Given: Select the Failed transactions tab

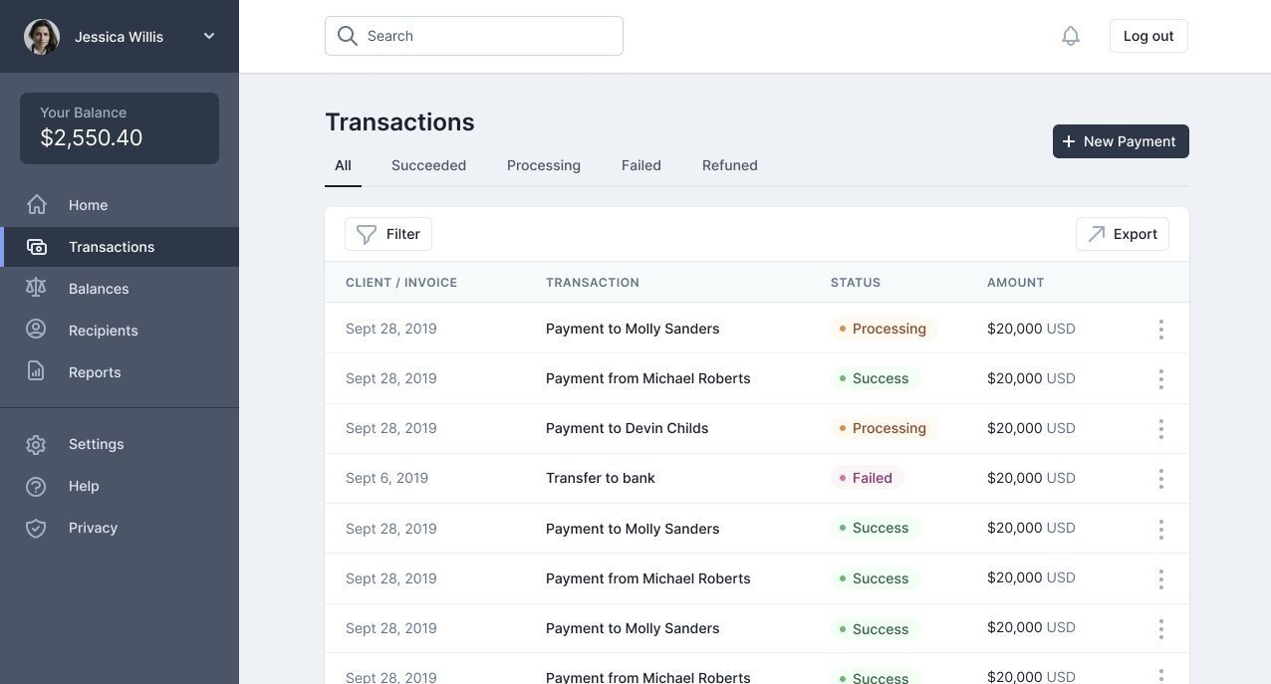Looking at the screenshot, I should 641,165.
